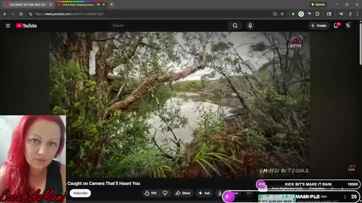Open the YouTube notifications bell
This screenshot has width=362, height=203.
[x=336, y=26]
